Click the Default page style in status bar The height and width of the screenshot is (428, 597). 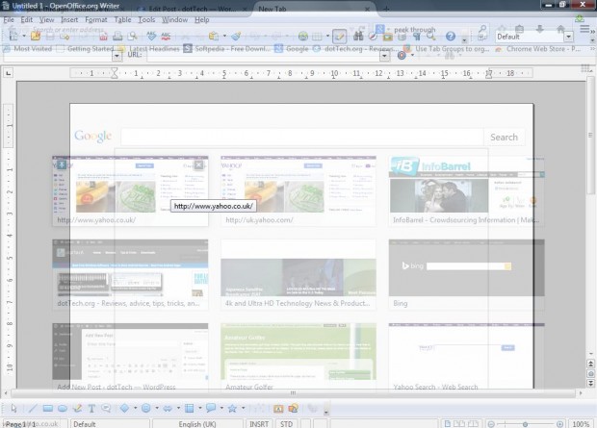click(x=110, y=424)
